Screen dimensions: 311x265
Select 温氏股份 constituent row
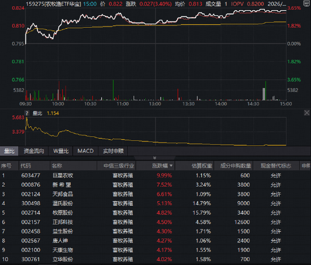155,204
